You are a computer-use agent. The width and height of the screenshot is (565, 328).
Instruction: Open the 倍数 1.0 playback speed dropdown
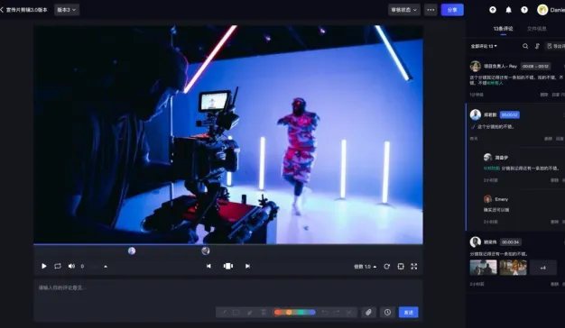[x=365, y=267]
